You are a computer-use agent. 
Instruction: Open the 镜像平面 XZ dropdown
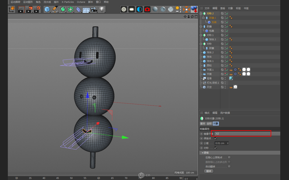point(242,134)
